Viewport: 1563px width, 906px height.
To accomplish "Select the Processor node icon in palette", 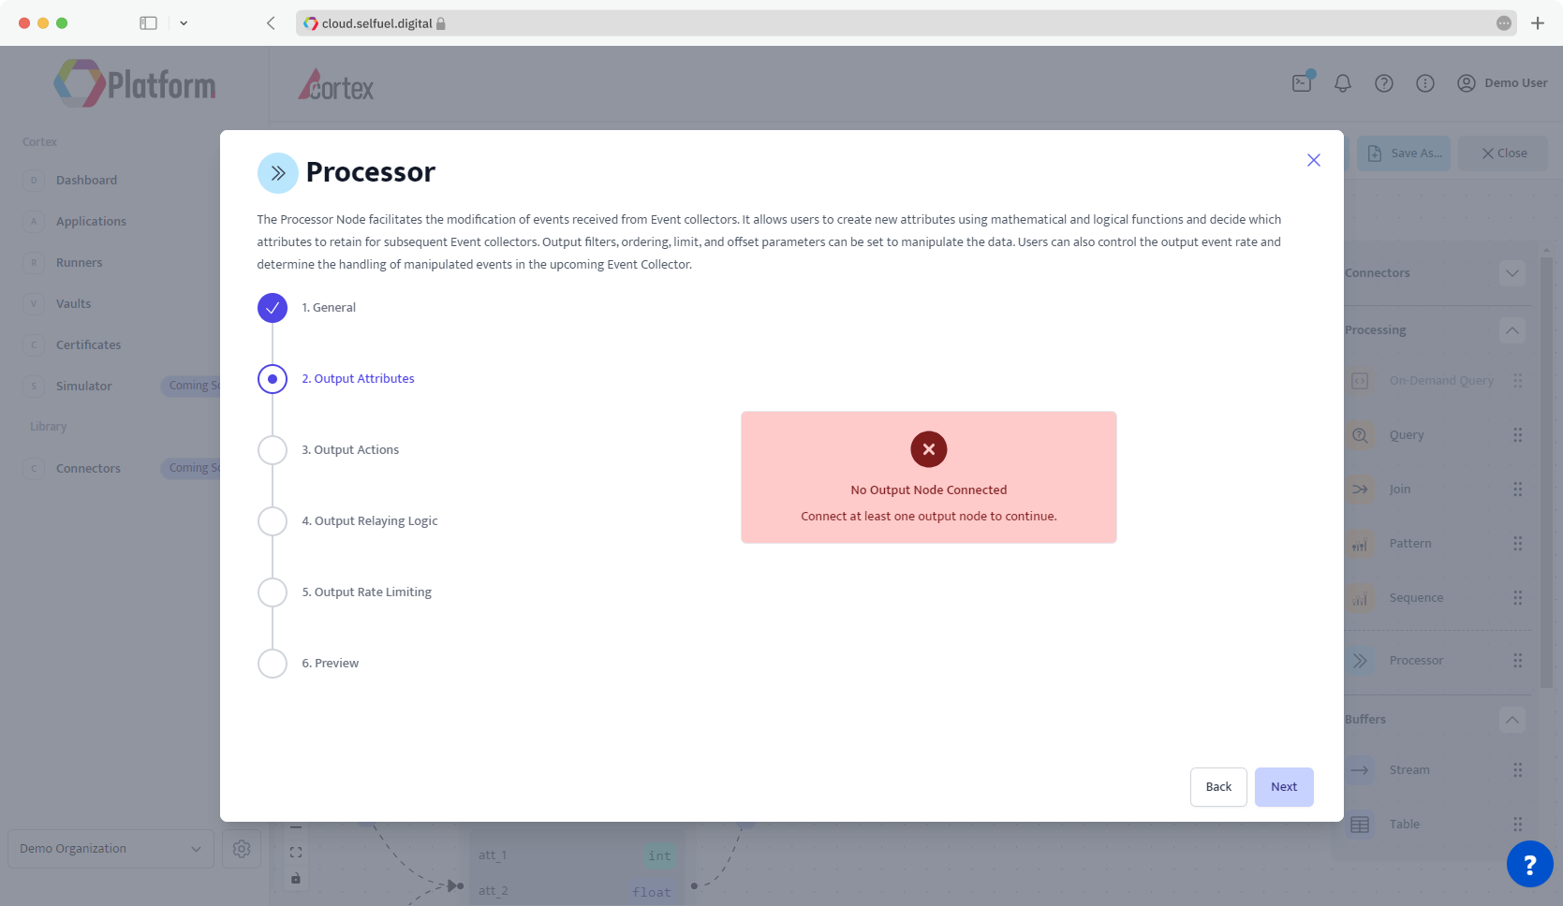I will click(x=1360, y=661).
